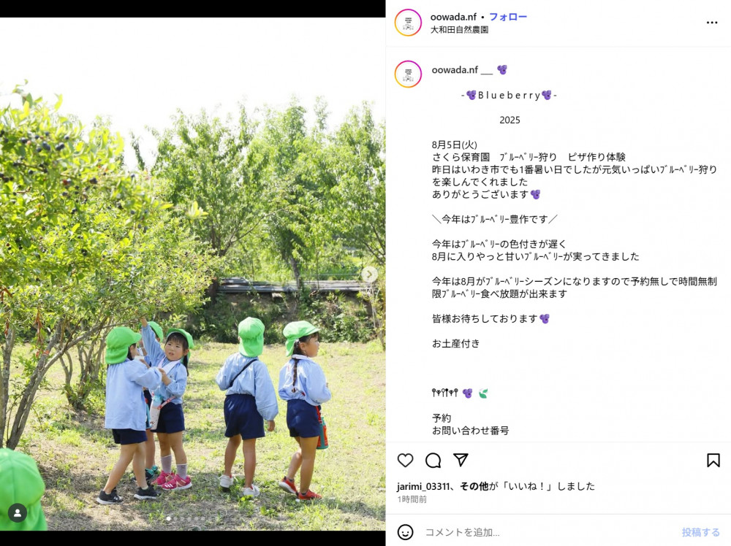Show tagged people icon on photo
Viewport: 731px width, 546px height.
click(18, 513)
